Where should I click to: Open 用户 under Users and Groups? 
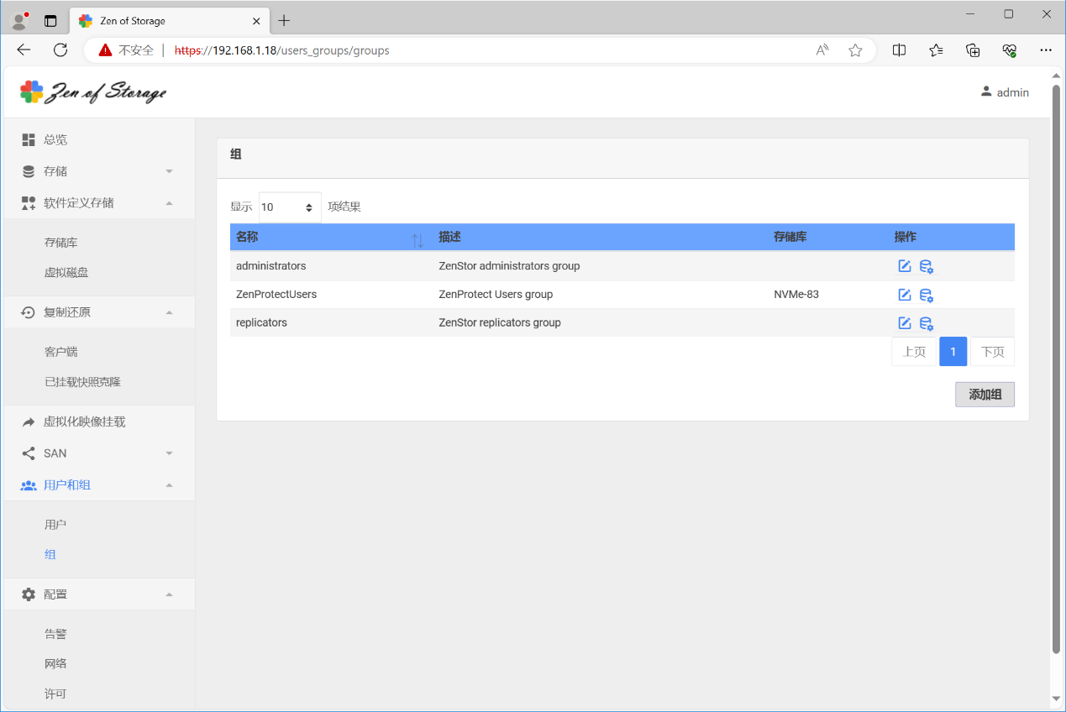pyautogui.click(x=55, y=525)
